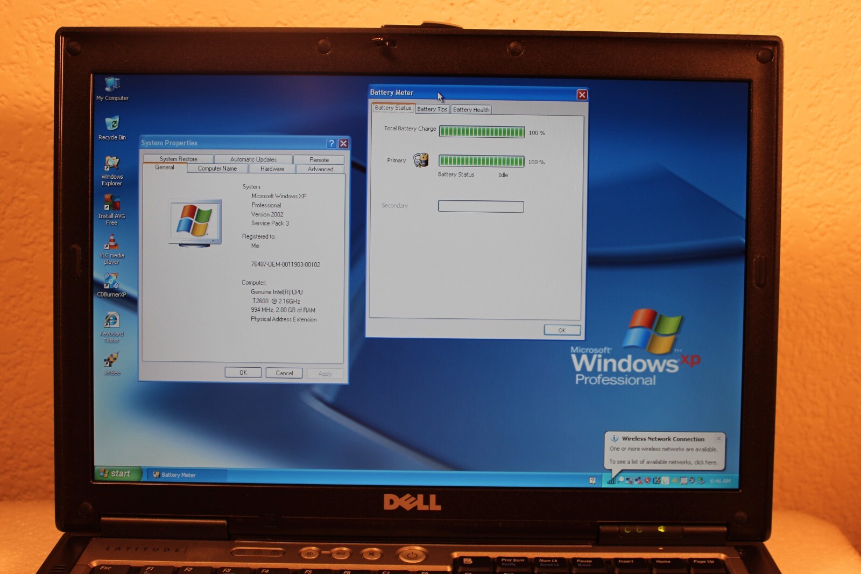
Task: Click the 'Service Pack 3' text
Action: pyautogui.click(x=270, y=223)
